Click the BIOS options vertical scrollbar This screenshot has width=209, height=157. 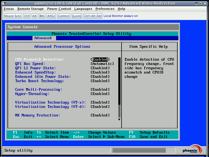pyautogui.click(x=119, y=87)
